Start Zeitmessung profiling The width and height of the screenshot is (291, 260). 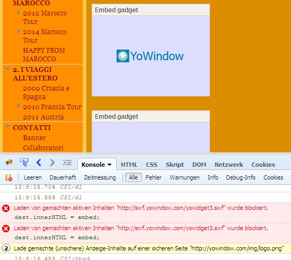pyautogui.click(x=100, y=177)
